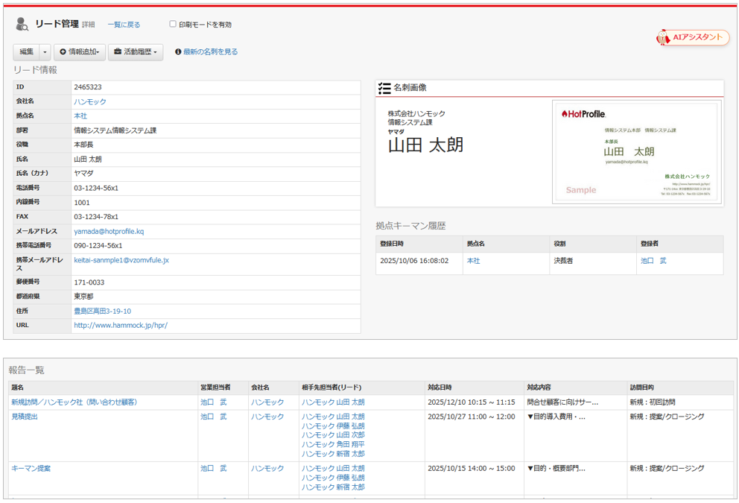Visit the http://www.hammock.jp/hpr/ URL

(121, 326)
